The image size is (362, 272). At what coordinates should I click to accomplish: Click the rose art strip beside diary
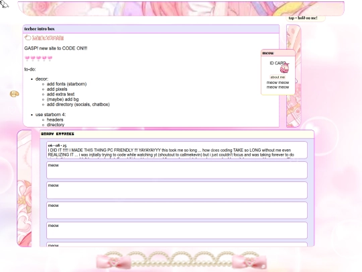pyautogui.click(x=25, y=188)
